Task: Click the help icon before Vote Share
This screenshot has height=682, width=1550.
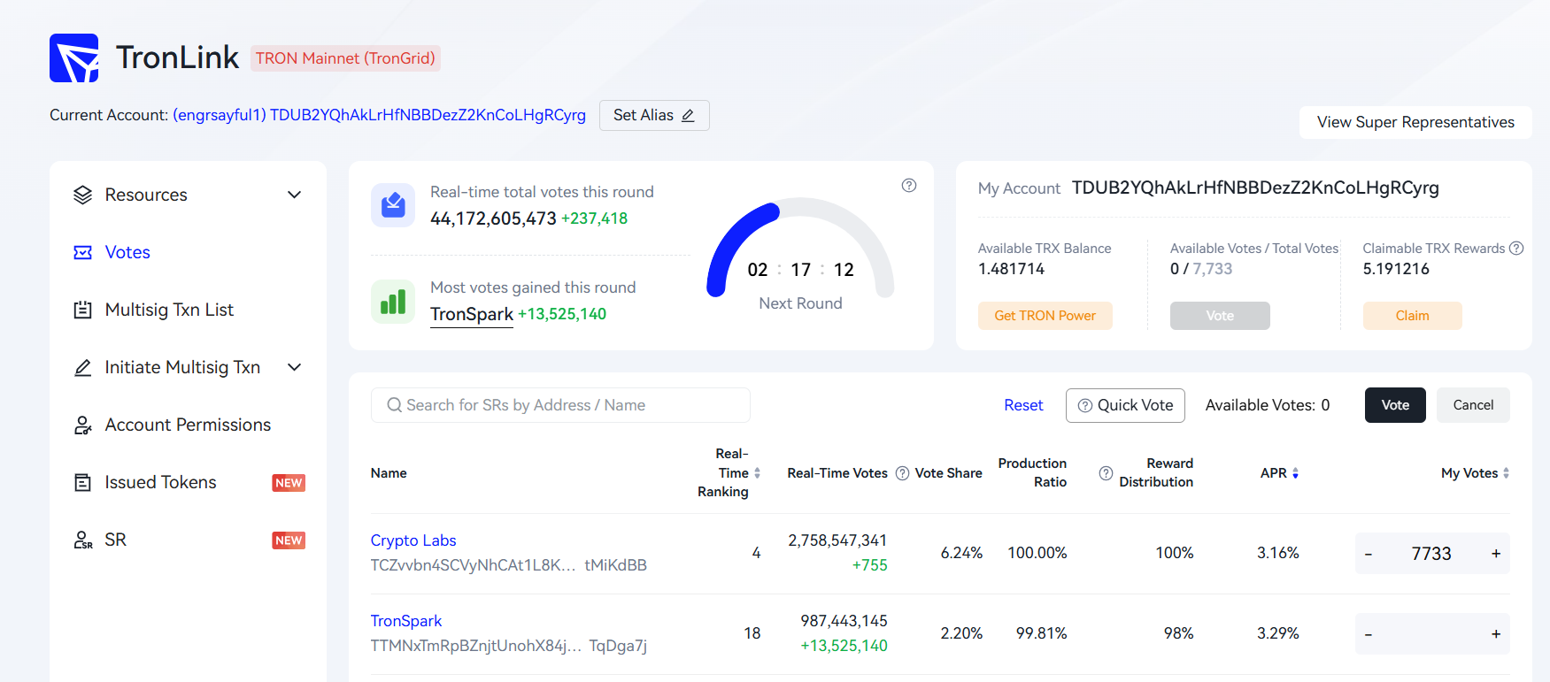Action: tap(902, 473)
